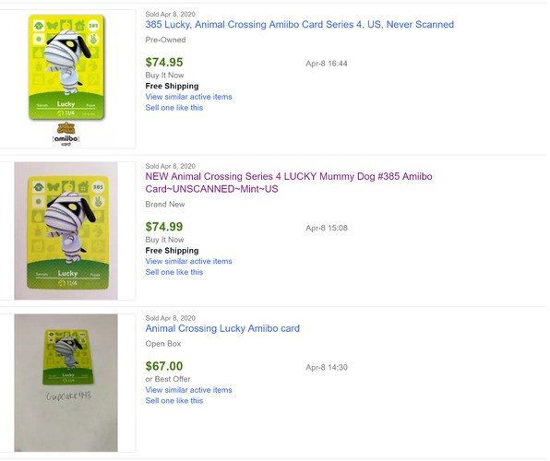The height and width of the screenshot is (461, 550).
Task: Click the $67.00 sold price
Action: [x=164, y=366]
